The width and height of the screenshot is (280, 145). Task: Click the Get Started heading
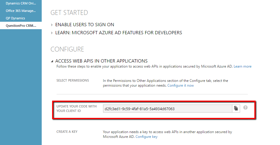[69, 13]
